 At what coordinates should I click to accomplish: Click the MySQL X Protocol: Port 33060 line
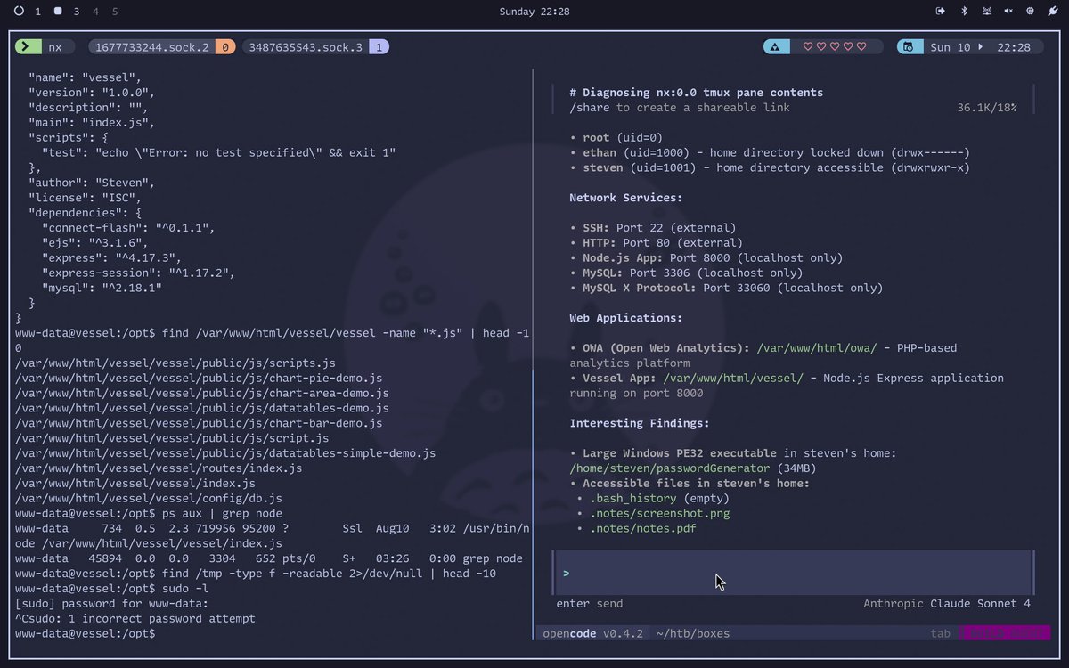click(726, 289)
